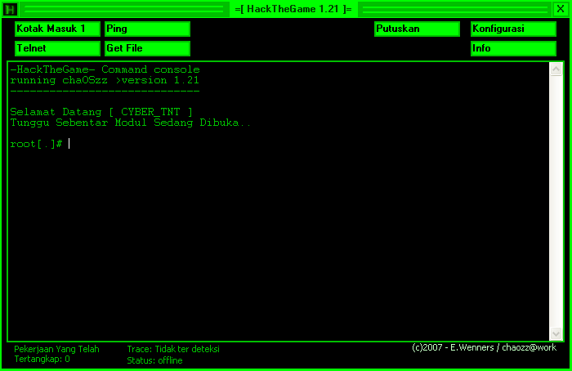Launch the Ping tool
The height and width of the screenshot is (371, 572).
[x=147, y=29]
